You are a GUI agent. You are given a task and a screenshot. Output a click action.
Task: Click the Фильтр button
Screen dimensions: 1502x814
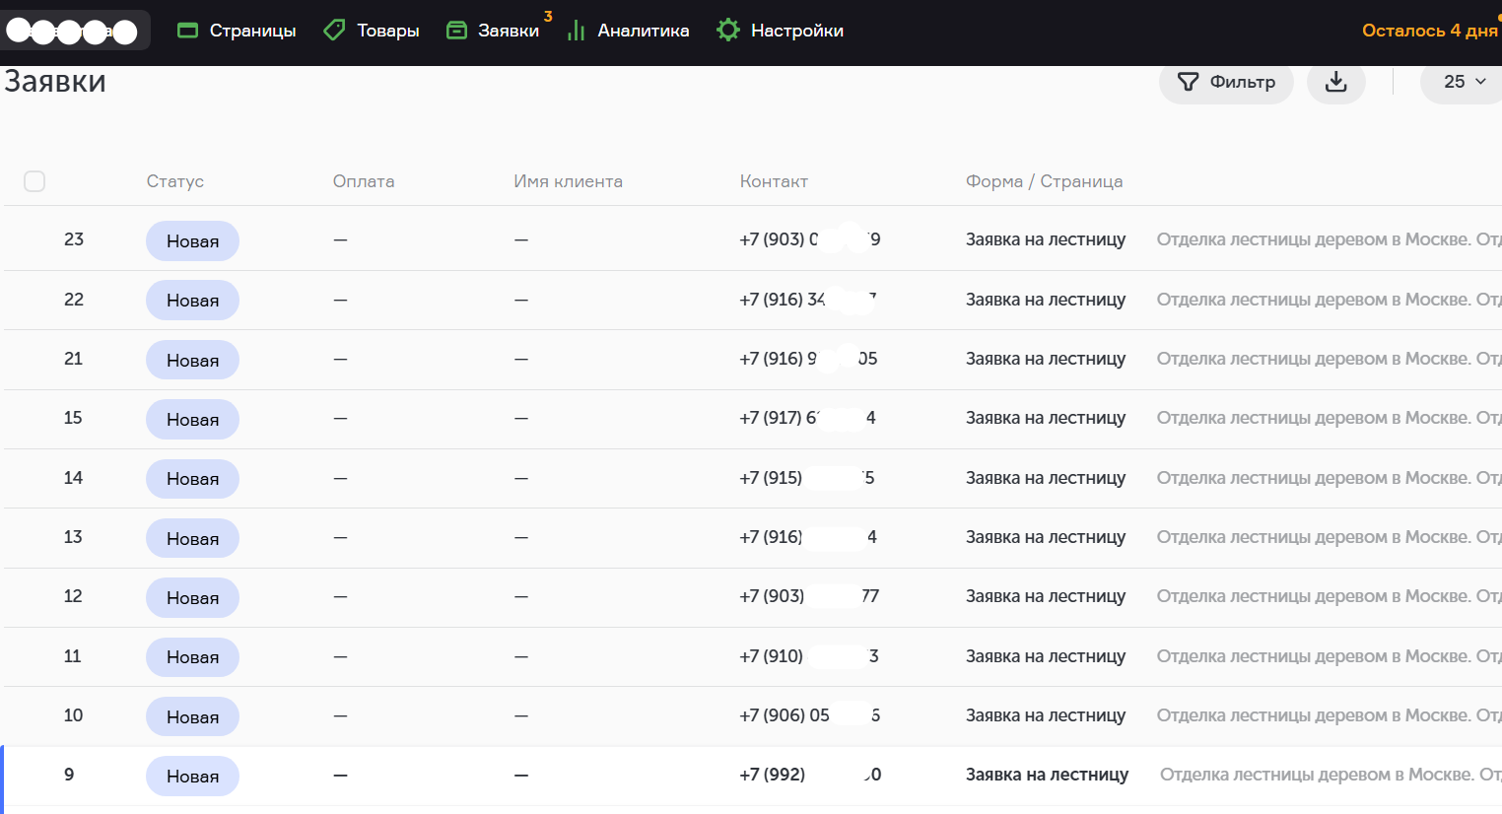click(x=1226, y=82)
